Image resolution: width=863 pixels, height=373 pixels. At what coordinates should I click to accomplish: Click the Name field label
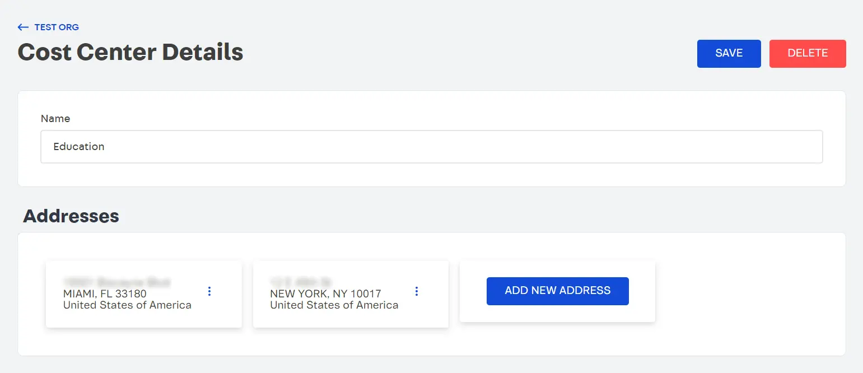click(x=55, y=118)
